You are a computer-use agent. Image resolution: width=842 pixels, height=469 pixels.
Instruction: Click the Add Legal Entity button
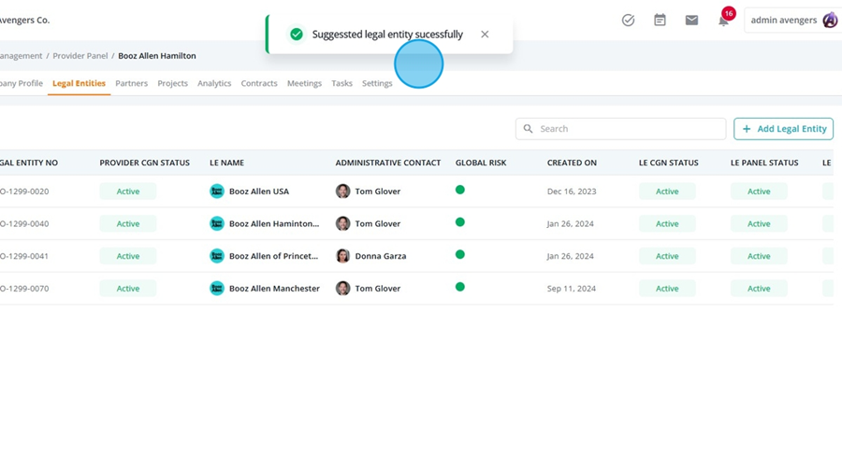coord(783,129)
